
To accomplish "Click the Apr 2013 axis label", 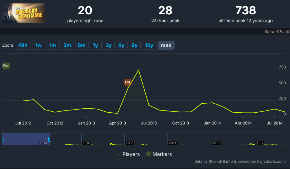I will tap(118, 123).
